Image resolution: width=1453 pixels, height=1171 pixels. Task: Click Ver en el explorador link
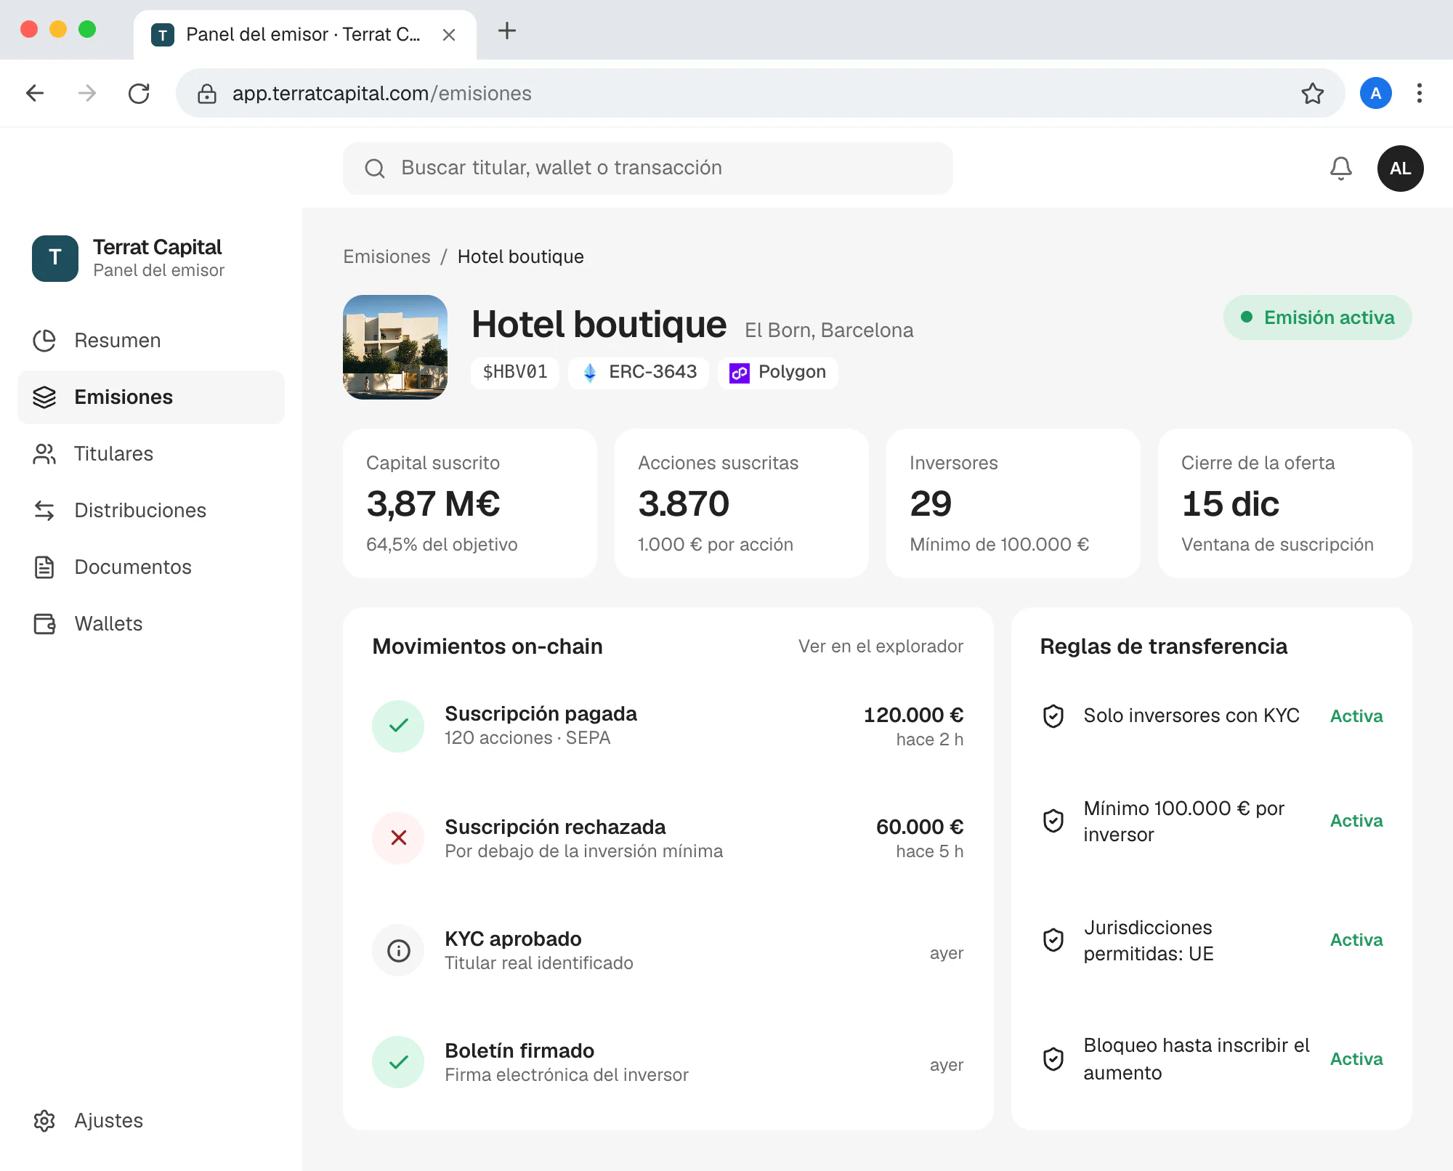click(x=881, y=647)
